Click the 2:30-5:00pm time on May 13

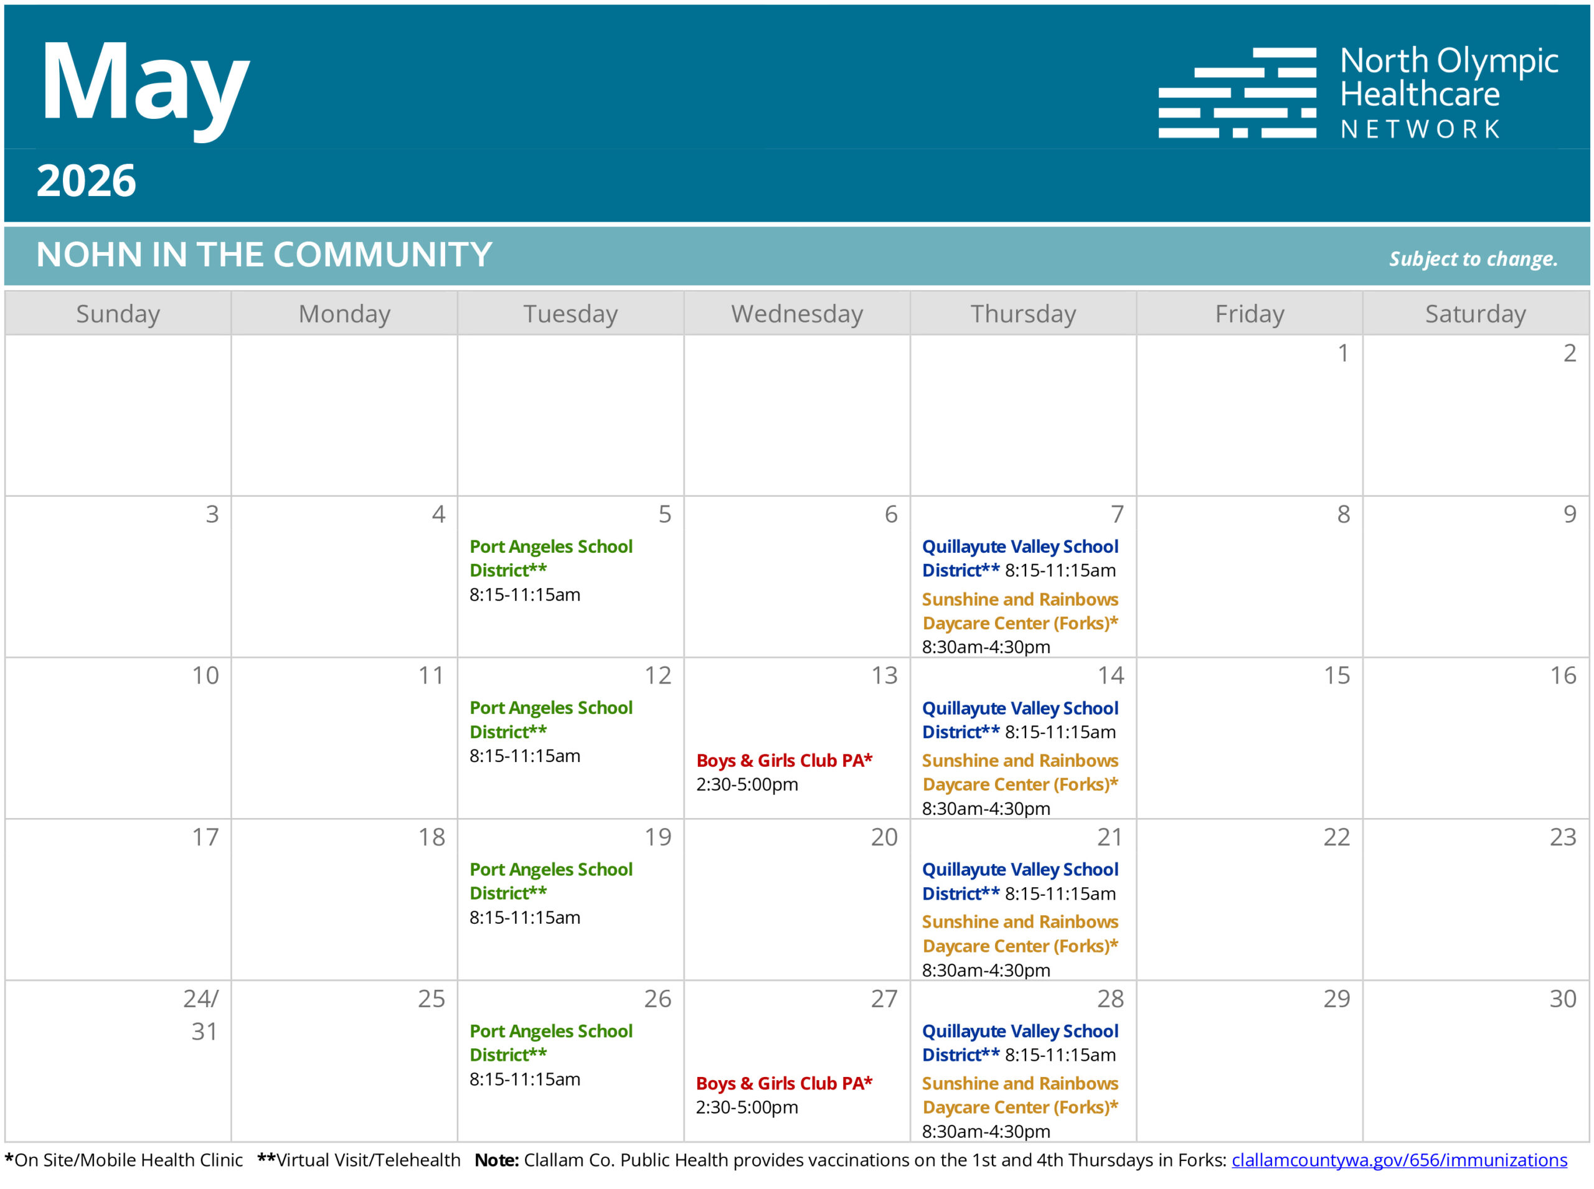click(747, 784)
